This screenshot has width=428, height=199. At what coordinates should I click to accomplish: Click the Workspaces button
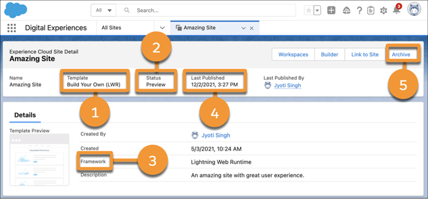(293, 54)
